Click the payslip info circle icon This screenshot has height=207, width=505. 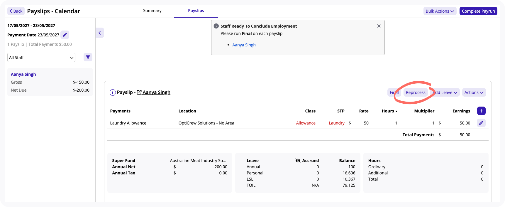[x=113, y=92]
